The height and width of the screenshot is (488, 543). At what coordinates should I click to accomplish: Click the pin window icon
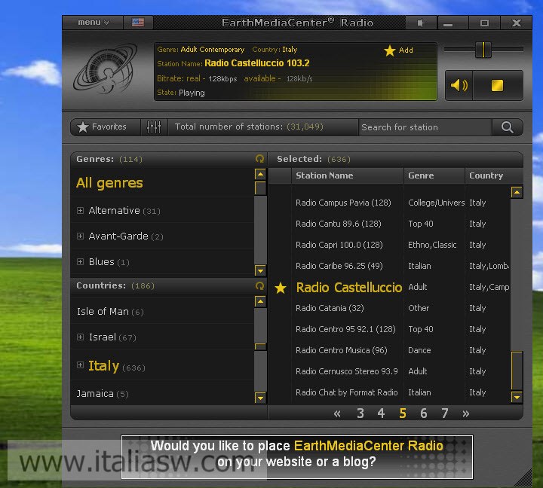(x=421, y=23)
